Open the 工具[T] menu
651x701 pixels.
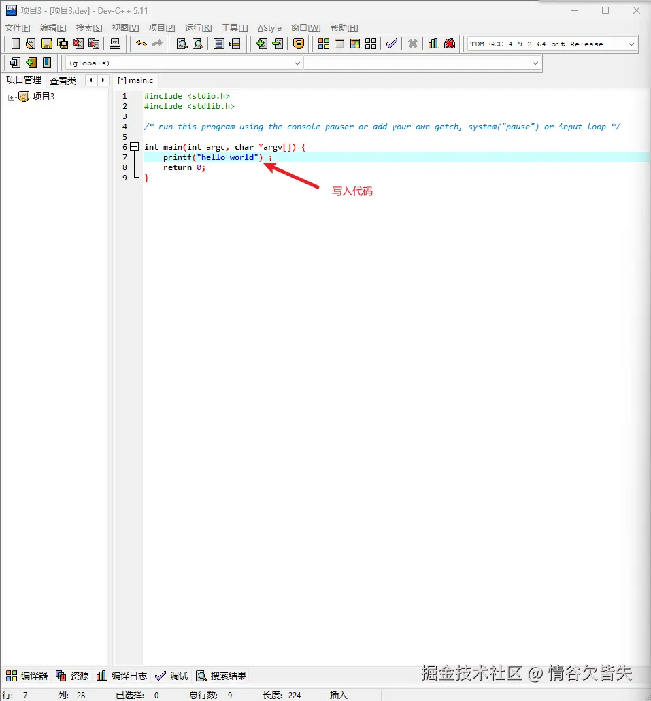click(x=235, y=28)
